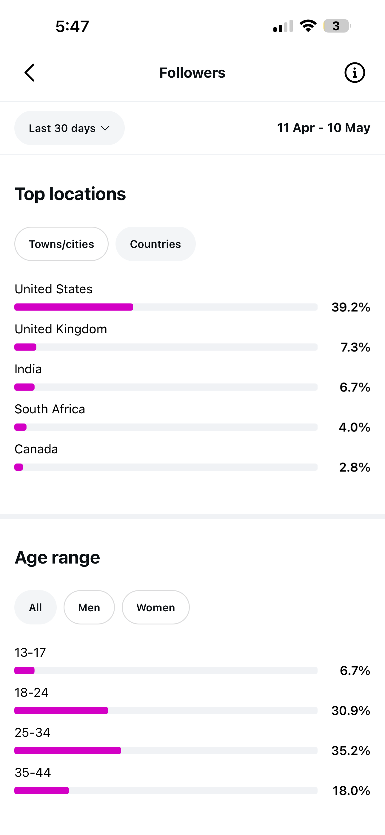
Task: Filter age range by Men
Action: pos(89,607)
